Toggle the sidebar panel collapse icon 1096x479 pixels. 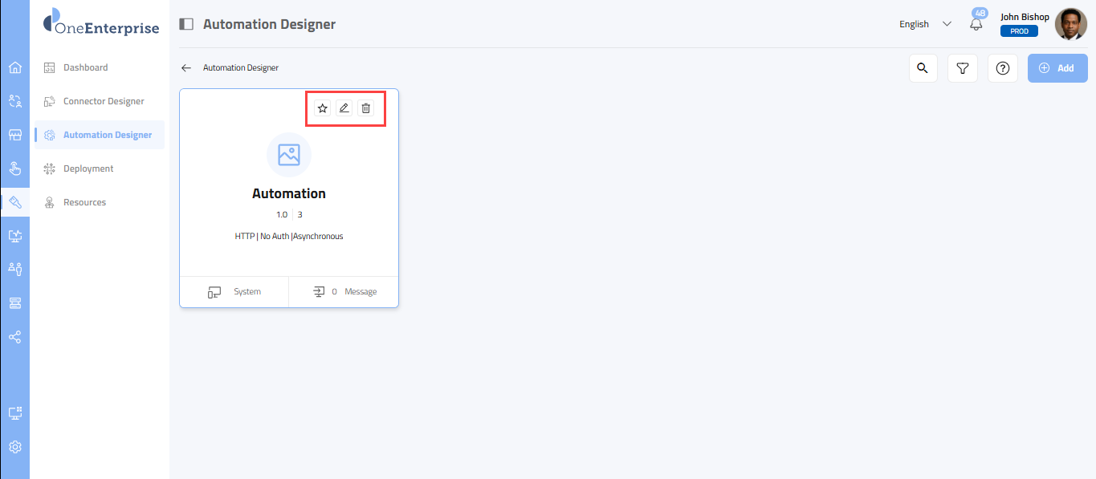pyautogui.click(x=186, y=24)
